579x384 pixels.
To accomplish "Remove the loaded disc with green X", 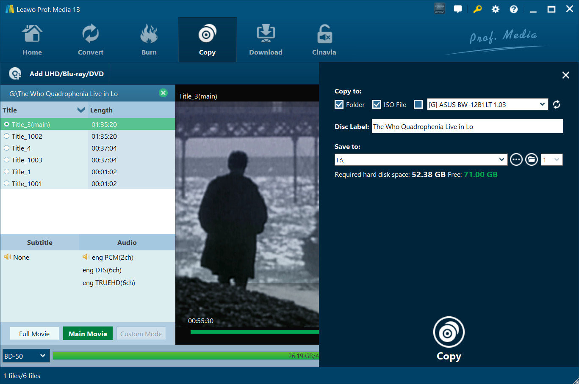I will pos(163,93).
